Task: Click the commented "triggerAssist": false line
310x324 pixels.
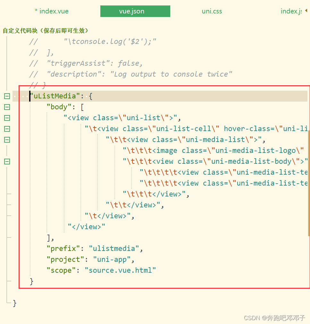Action: pos(86,63)
